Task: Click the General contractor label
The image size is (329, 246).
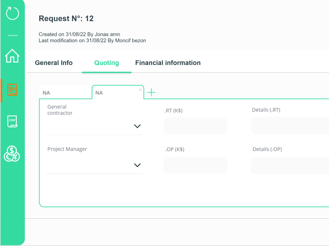Action: click(60, 110)
